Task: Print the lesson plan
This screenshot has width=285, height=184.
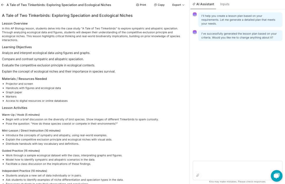Action: click(x=141, y=5)
